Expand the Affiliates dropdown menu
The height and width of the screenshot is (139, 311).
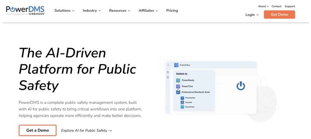click(x=148, y=11)
